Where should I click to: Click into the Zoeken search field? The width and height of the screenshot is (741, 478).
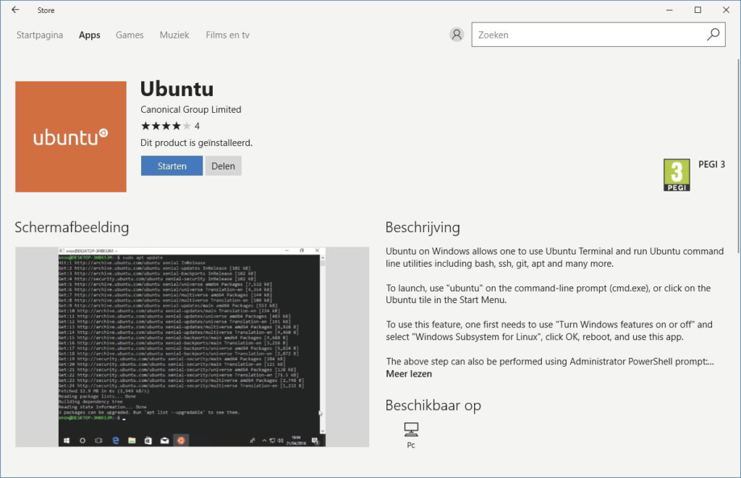[x=586, y=35]
